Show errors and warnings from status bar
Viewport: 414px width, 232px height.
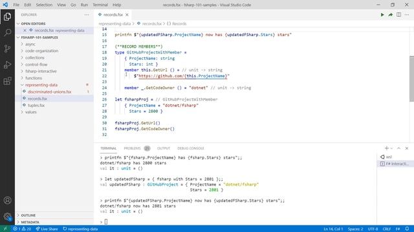tap(22, 229)
